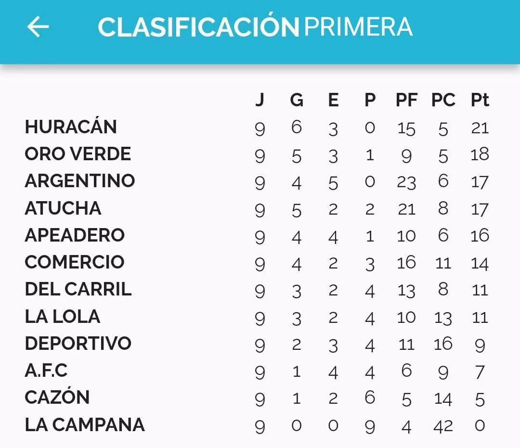Tap the back arrow icon
The width and height of the screenshot is (520, 448).
coord(38,27)
